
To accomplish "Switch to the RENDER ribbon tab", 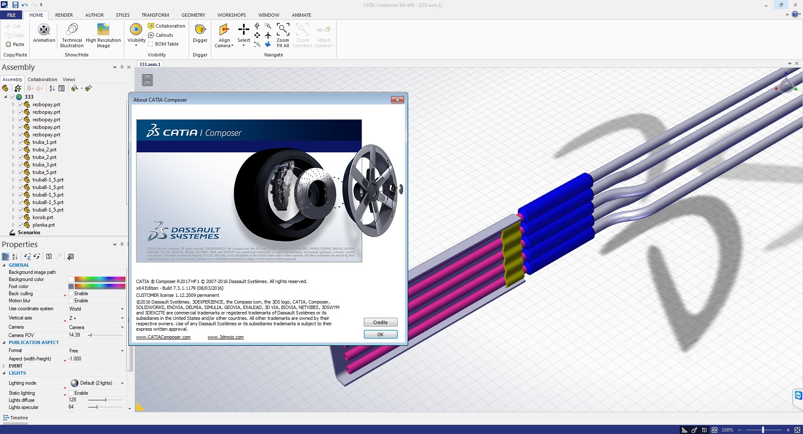I will click(64, 15).
